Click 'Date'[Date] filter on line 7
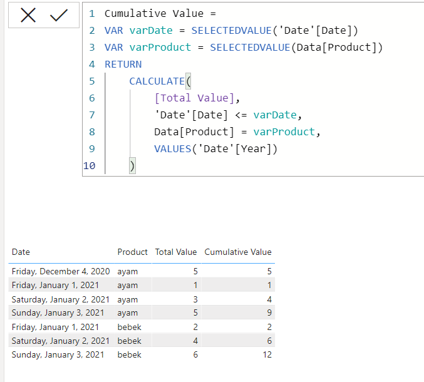Viewport: 424px width, 382px height. point(191,115)
